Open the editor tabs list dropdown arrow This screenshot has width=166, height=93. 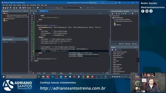[109, 11]
